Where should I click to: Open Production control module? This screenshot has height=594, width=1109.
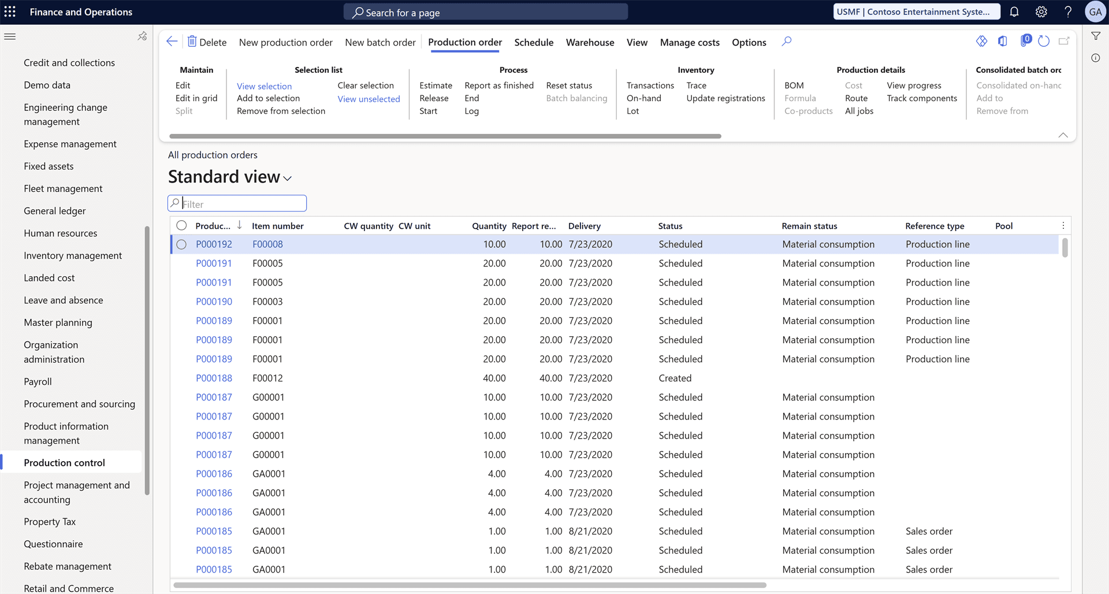coord(64,463)
